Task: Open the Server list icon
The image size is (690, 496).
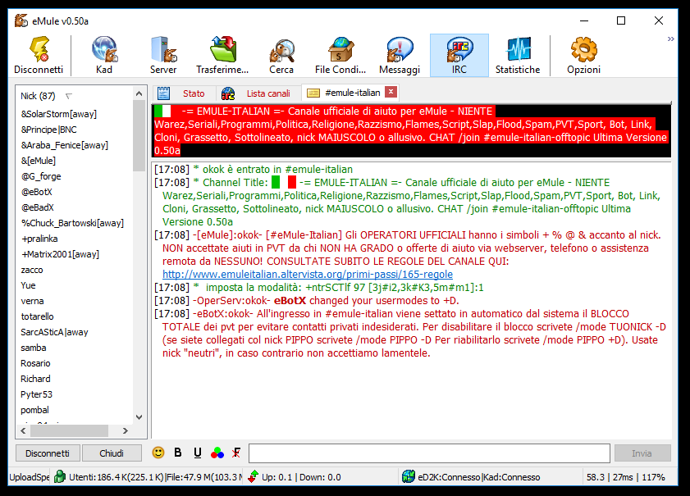Action: click(x=163, y=56)
